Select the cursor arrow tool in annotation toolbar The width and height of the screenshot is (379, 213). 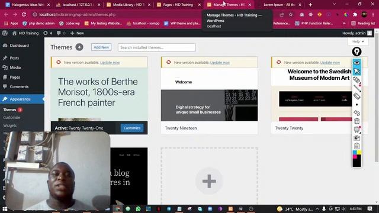click(x=356, y=72)
